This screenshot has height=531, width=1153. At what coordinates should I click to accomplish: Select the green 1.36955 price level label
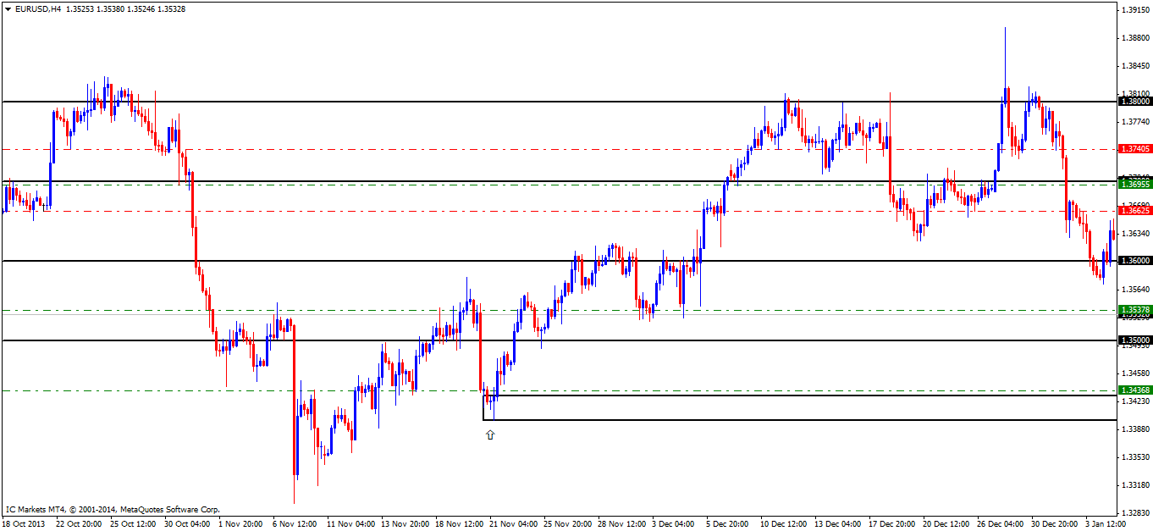pos(1135,184)
